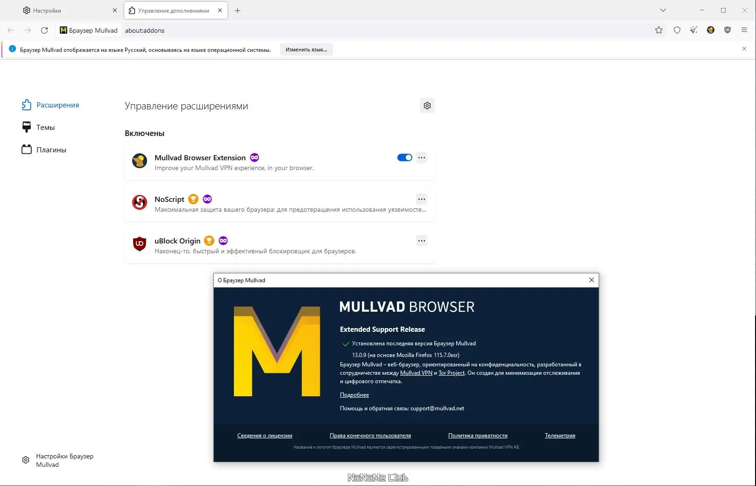Image resolution: width=756 pixels, height=486 pixels.
Task: Open uBlock Origin toolbar icon
Action: pyautogui.click(x=728, y=30)
